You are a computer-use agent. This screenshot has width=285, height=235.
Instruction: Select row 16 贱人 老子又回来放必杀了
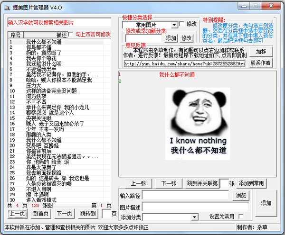59,124
